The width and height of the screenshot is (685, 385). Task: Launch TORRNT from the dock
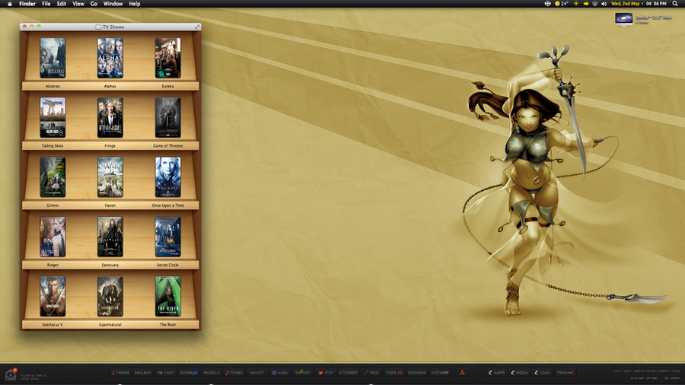click(x=348, y=373)
